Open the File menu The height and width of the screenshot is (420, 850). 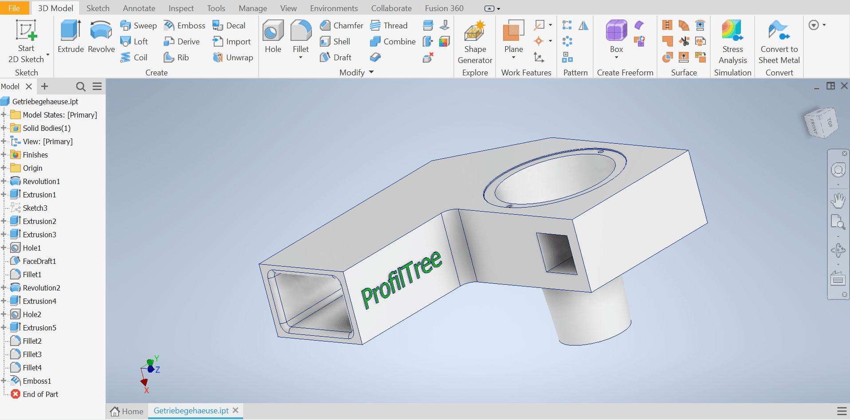tap(14, 8)
